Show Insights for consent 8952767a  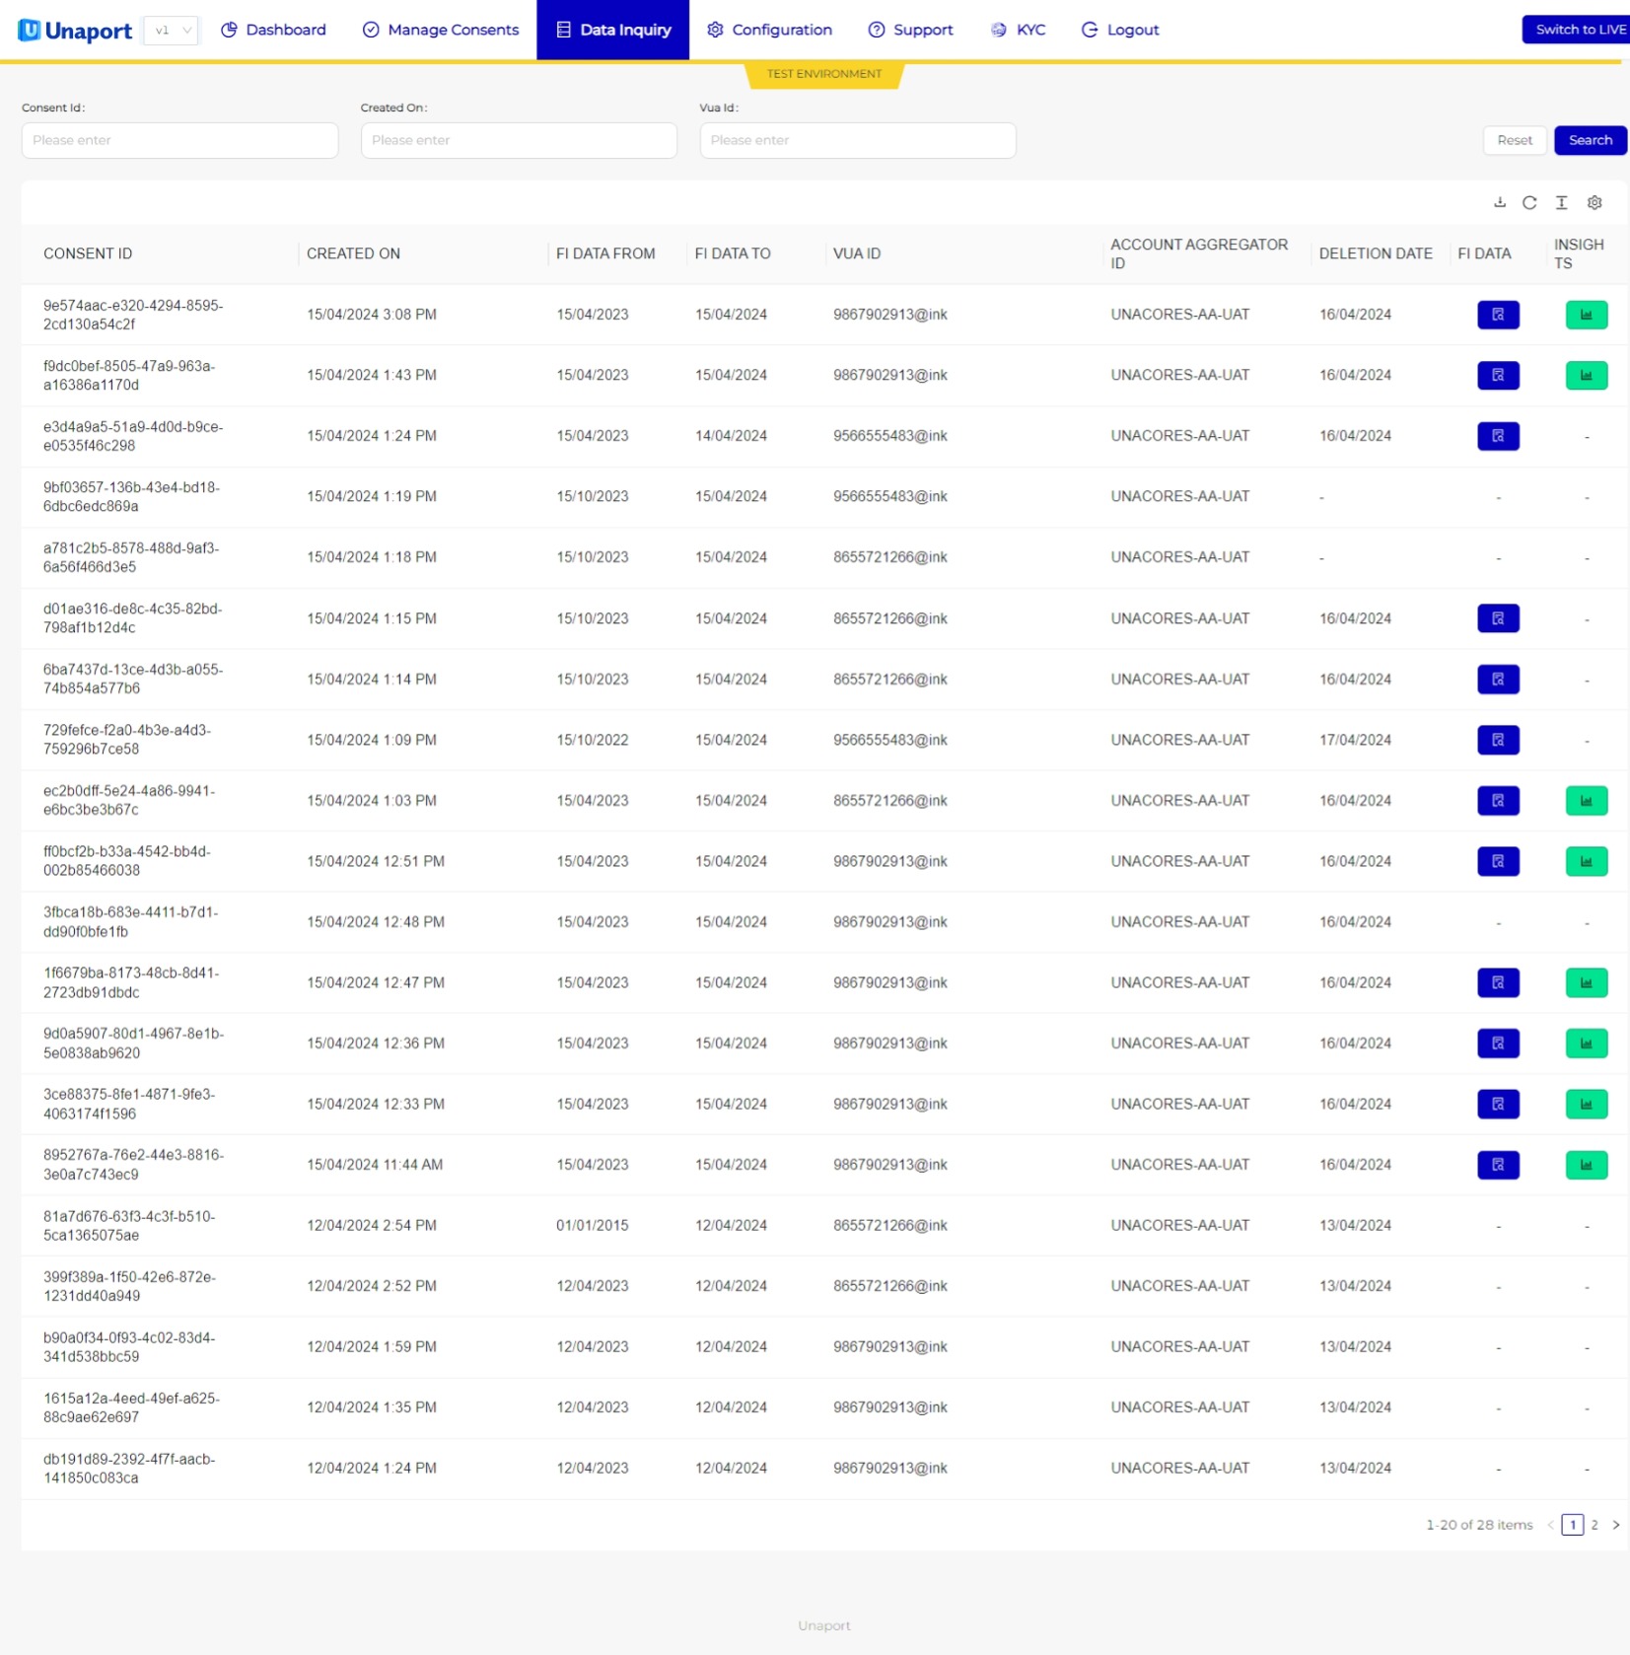1586,1165
